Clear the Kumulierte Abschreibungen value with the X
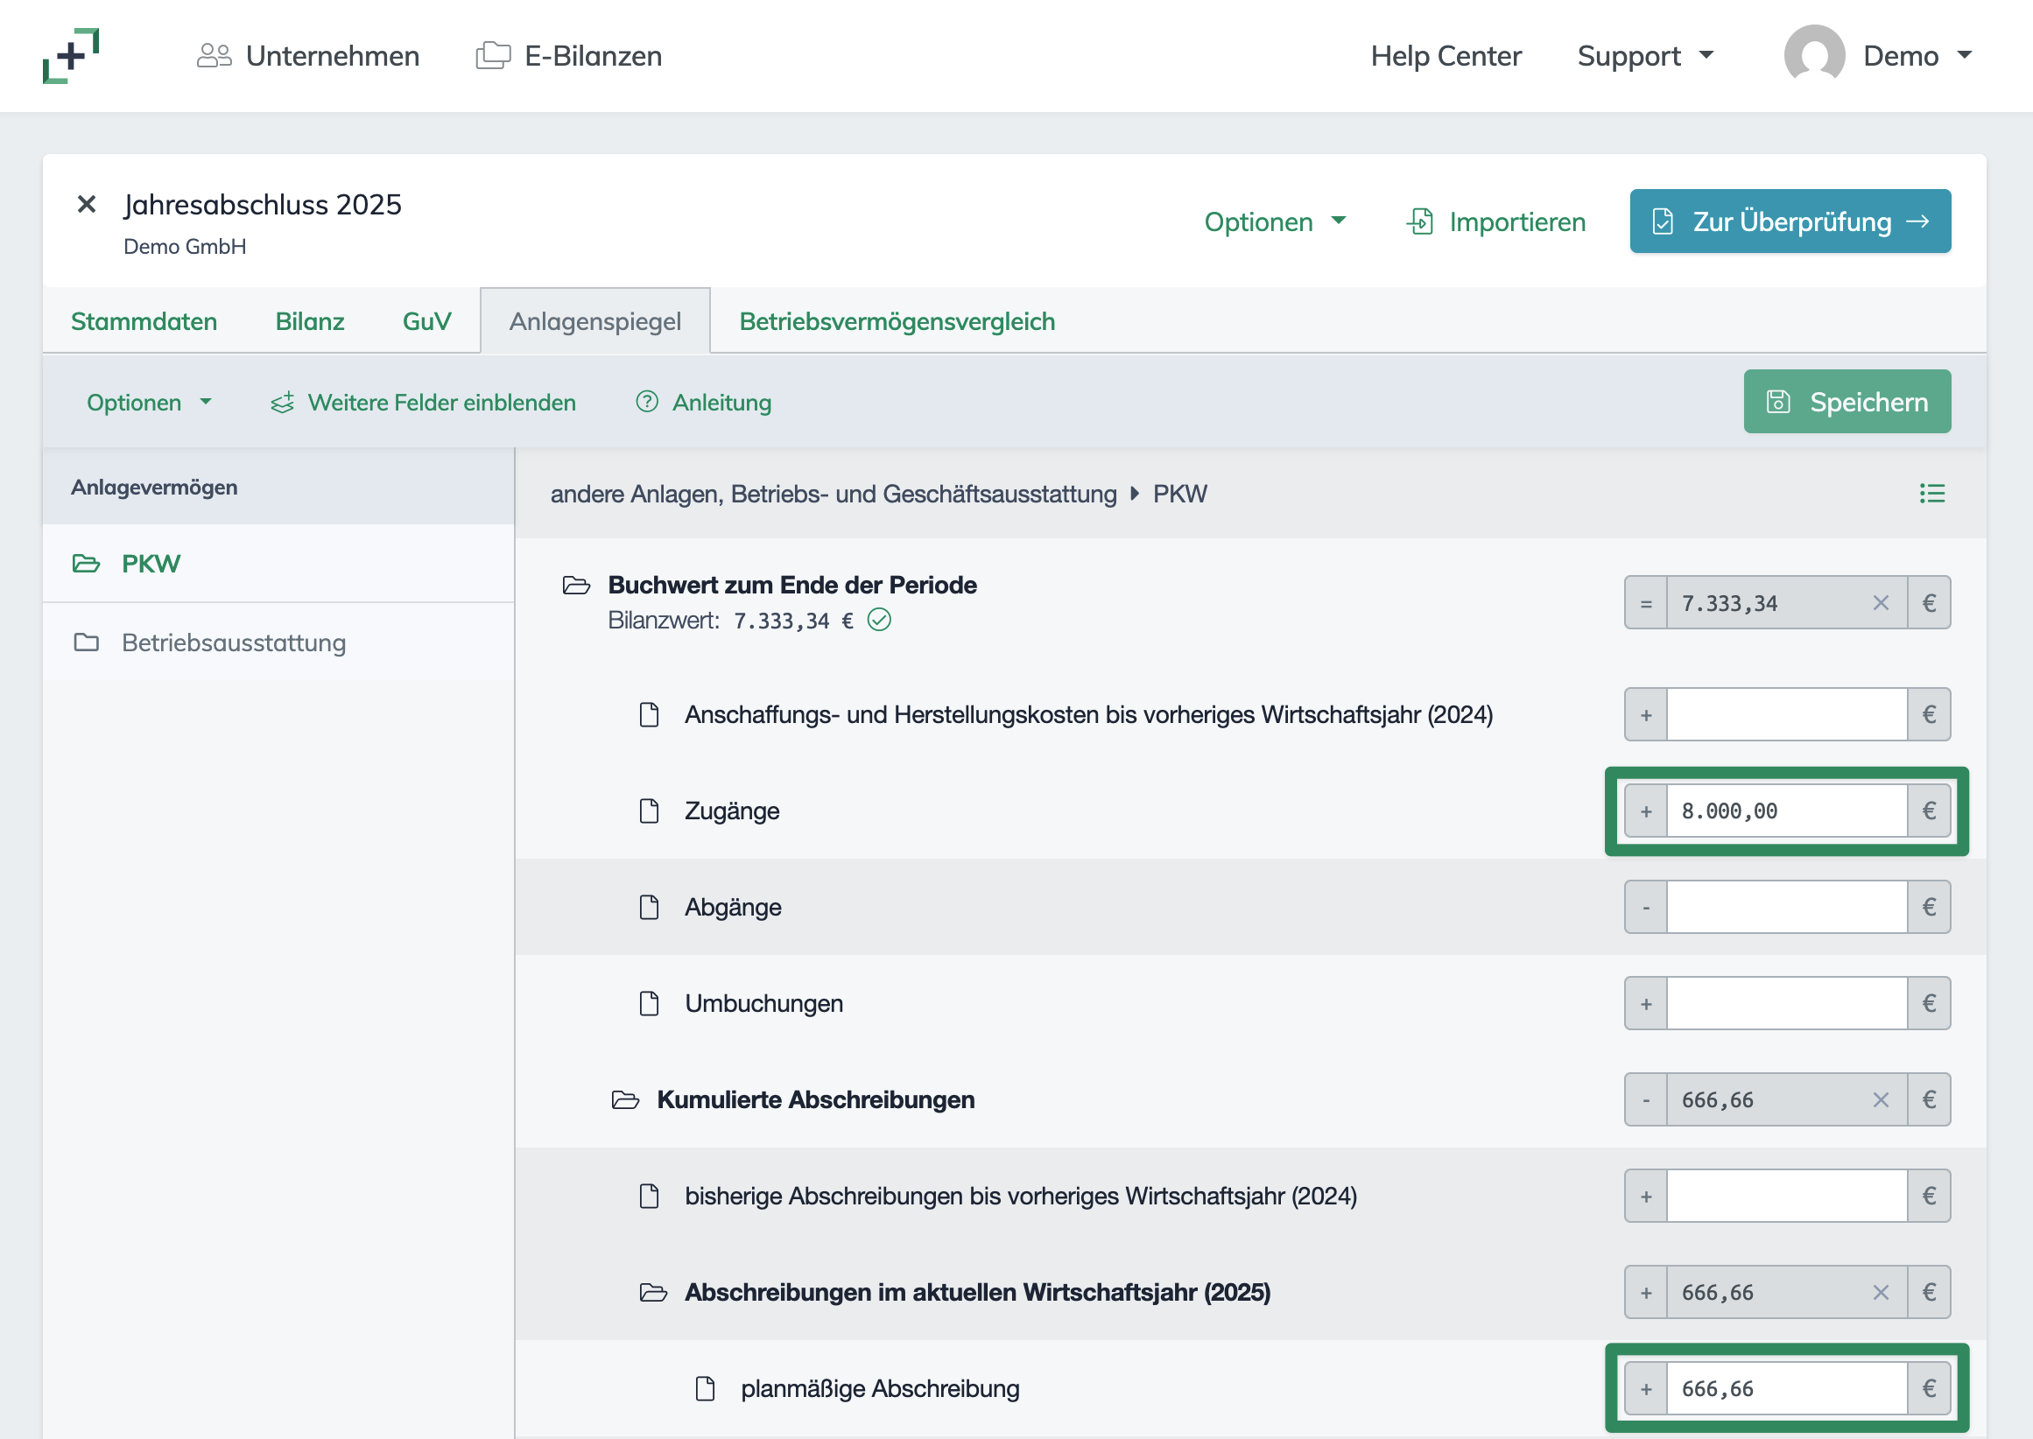The image size is (2033, 1439). pyautogui.click(x=1881, y=1099)
